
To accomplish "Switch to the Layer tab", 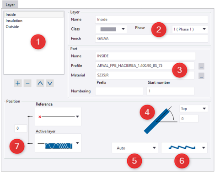I will coord(10,5).
